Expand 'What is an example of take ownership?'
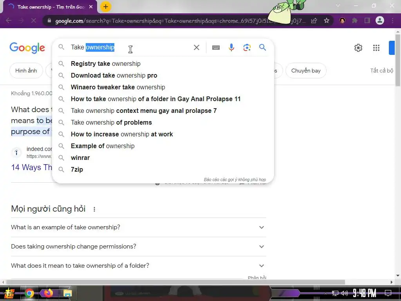 coord(139,227)
